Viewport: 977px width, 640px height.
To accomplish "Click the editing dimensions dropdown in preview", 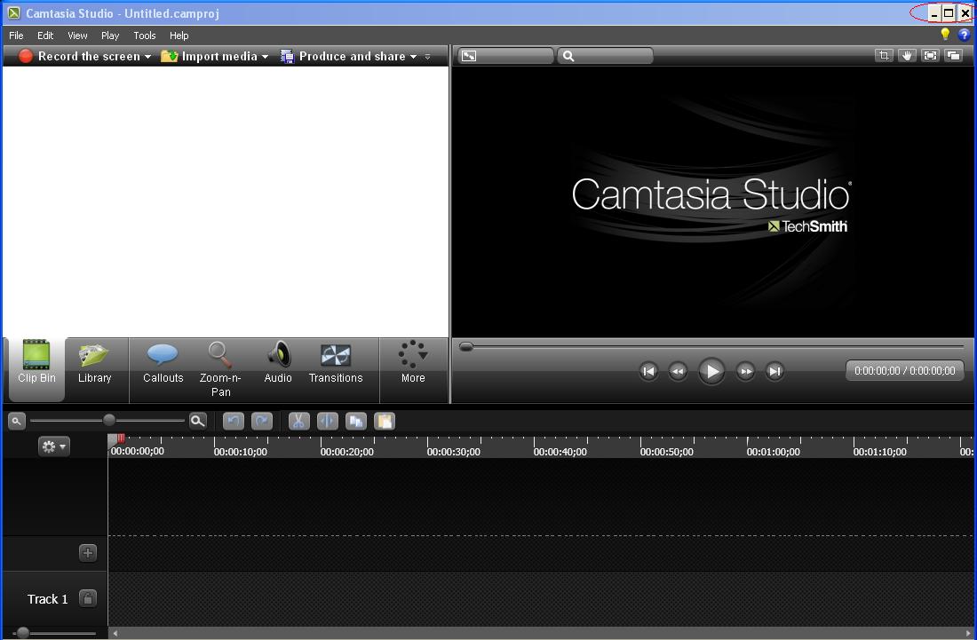I will coord(505,56).
